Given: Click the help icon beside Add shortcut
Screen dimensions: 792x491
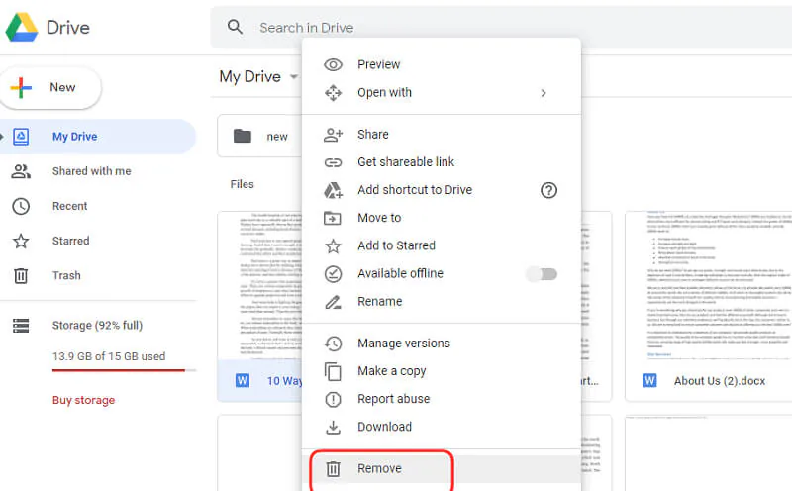Looking at the screenshot, I should [x=548, y=190].
